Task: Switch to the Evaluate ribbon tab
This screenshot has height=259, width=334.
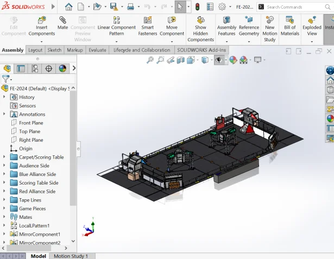Action: point(97,50)
